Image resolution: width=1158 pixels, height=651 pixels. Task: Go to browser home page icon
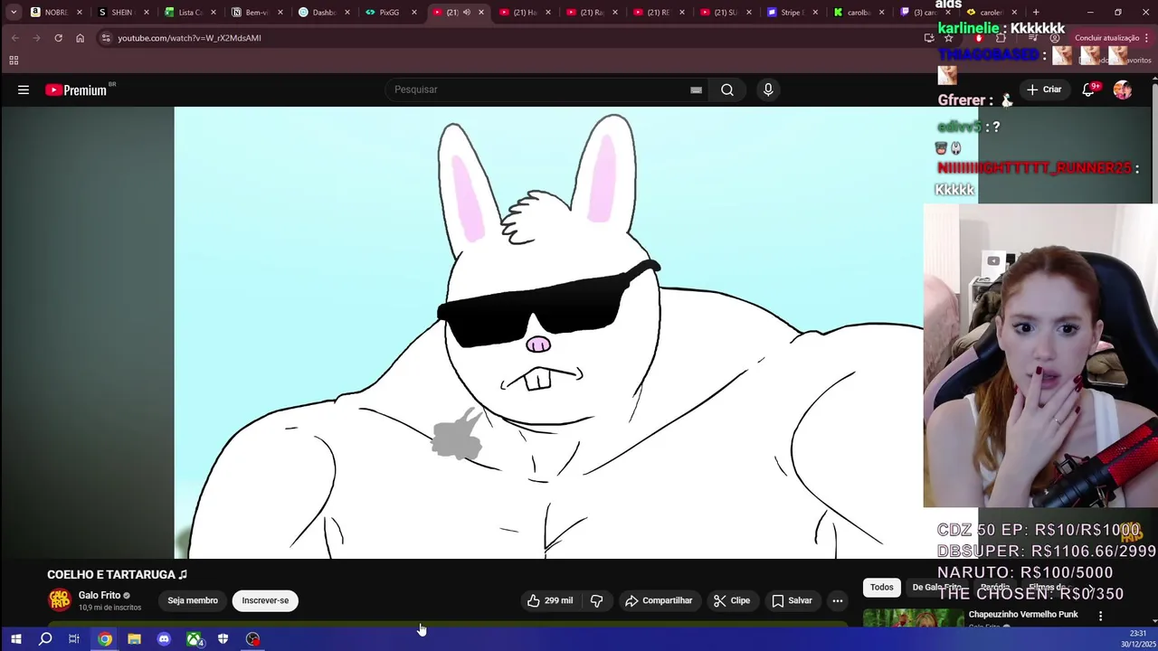click(80, 38)
